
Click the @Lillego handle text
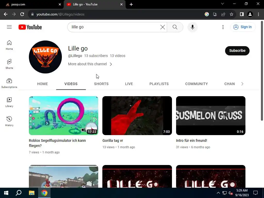[x=75, y=56]
